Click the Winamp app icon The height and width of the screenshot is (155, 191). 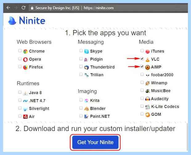(148, 83)
